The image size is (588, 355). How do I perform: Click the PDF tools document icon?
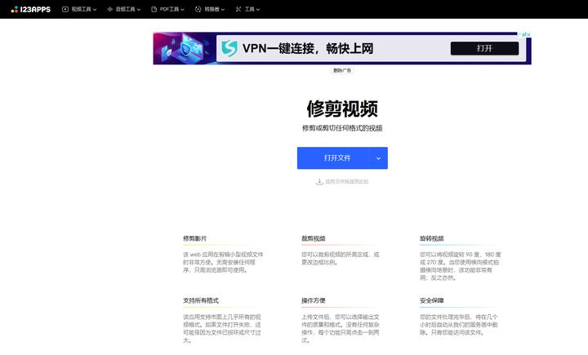[x=154, y=9]
